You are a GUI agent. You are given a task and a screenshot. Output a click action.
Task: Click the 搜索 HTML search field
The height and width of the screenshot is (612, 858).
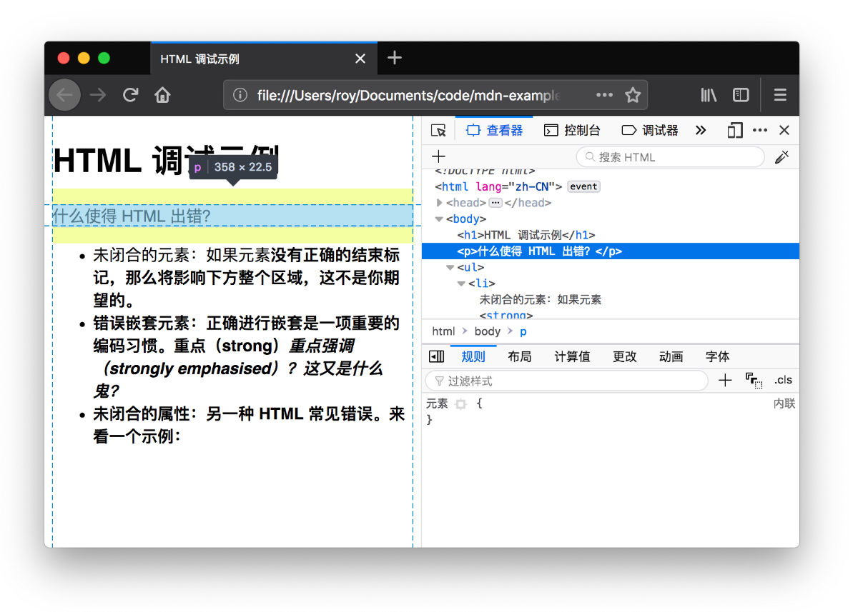[671, 157]
